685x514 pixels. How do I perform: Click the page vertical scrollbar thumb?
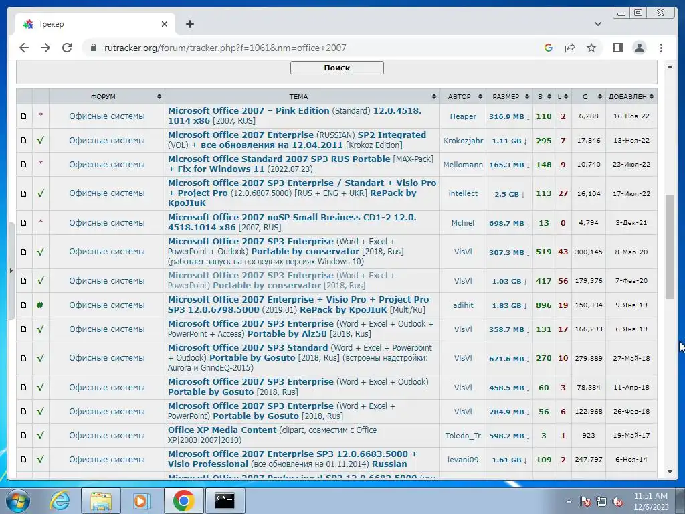point(670,247)
